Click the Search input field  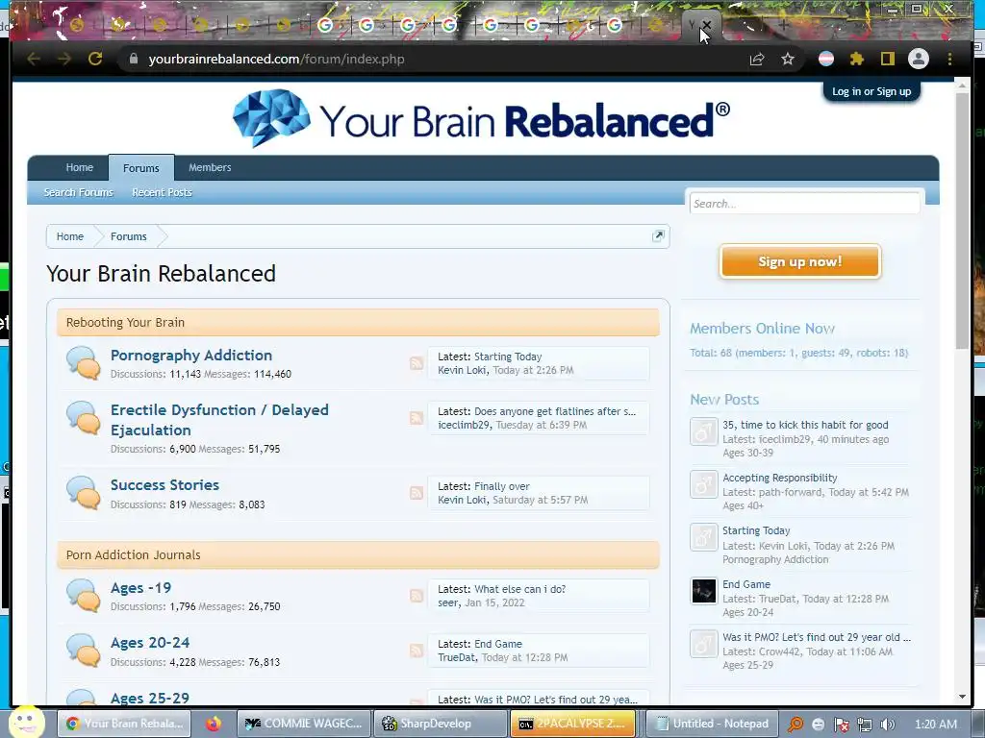click(805, 204)
